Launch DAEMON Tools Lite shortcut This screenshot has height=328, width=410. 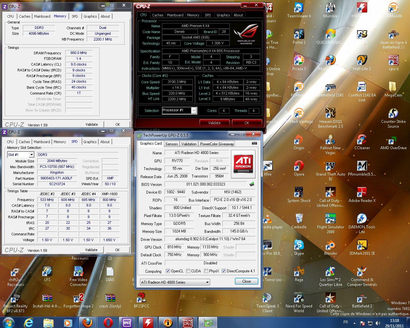(x=362, y=224)
